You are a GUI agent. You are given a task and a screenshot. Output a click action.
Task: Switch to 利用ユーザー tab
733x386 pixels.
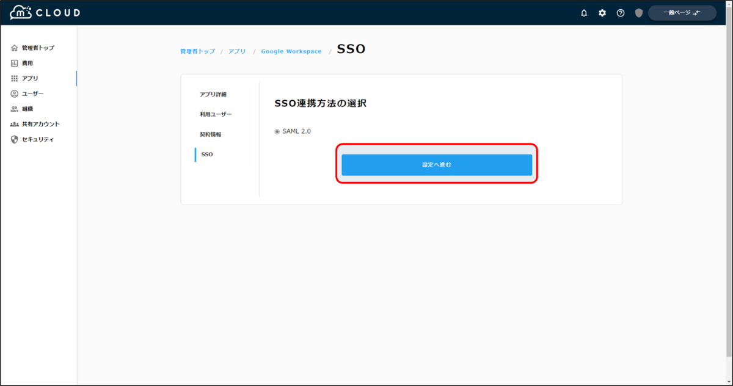coord(216,114)
